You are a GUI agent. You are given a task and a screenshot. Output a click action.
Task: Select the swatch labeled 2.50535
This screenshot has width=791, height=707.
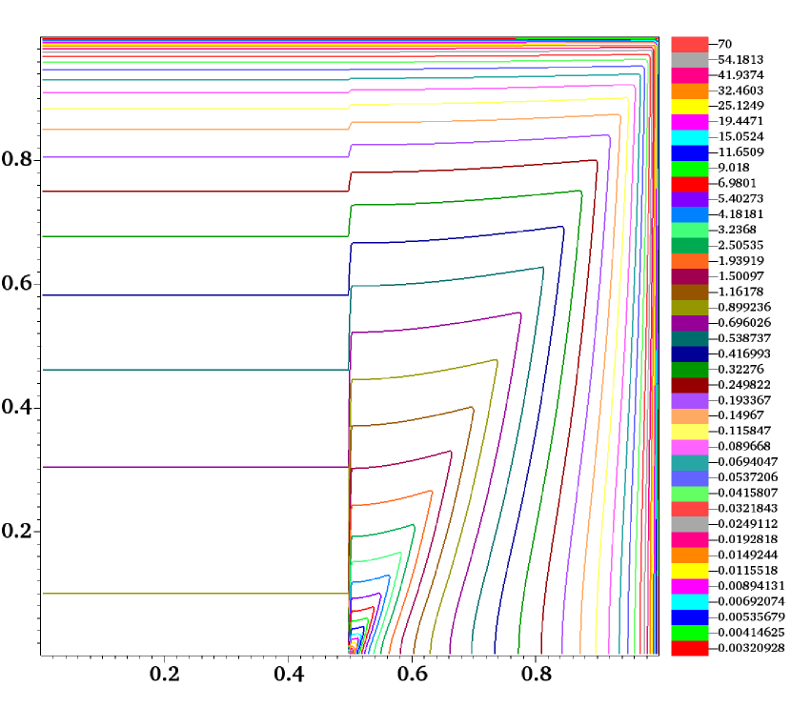tap(690, 246)
